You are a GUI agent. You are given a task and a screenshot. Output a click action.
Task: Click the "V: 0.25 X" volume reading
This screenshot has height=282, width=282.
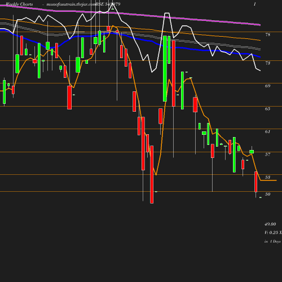[273, 232]
